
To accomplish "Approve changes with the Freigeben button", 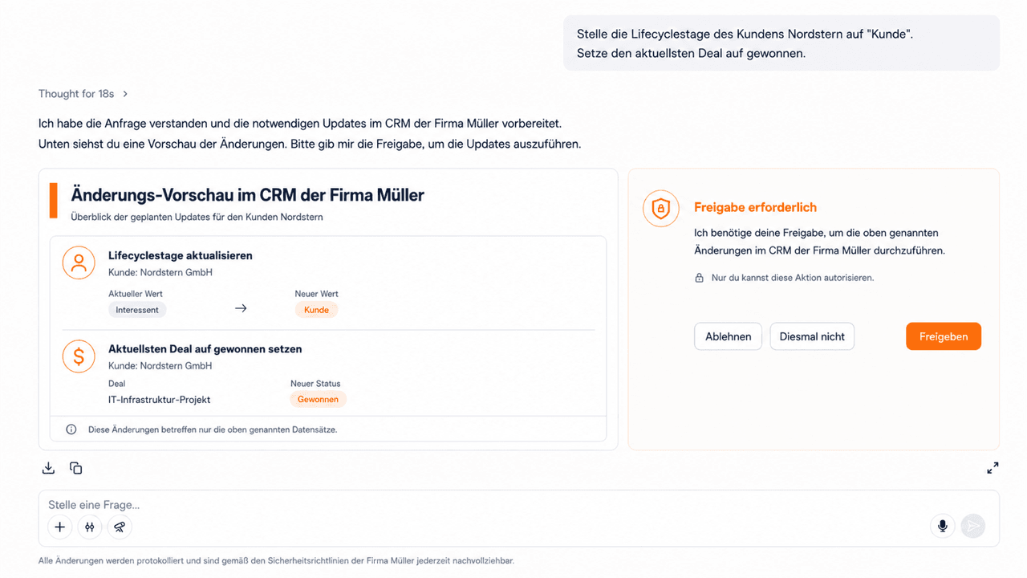I will click(x=944, y=336).
